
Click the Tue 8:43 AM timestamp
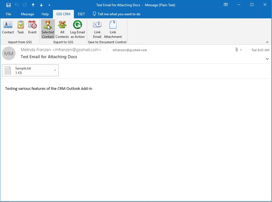tap(260, 50)
